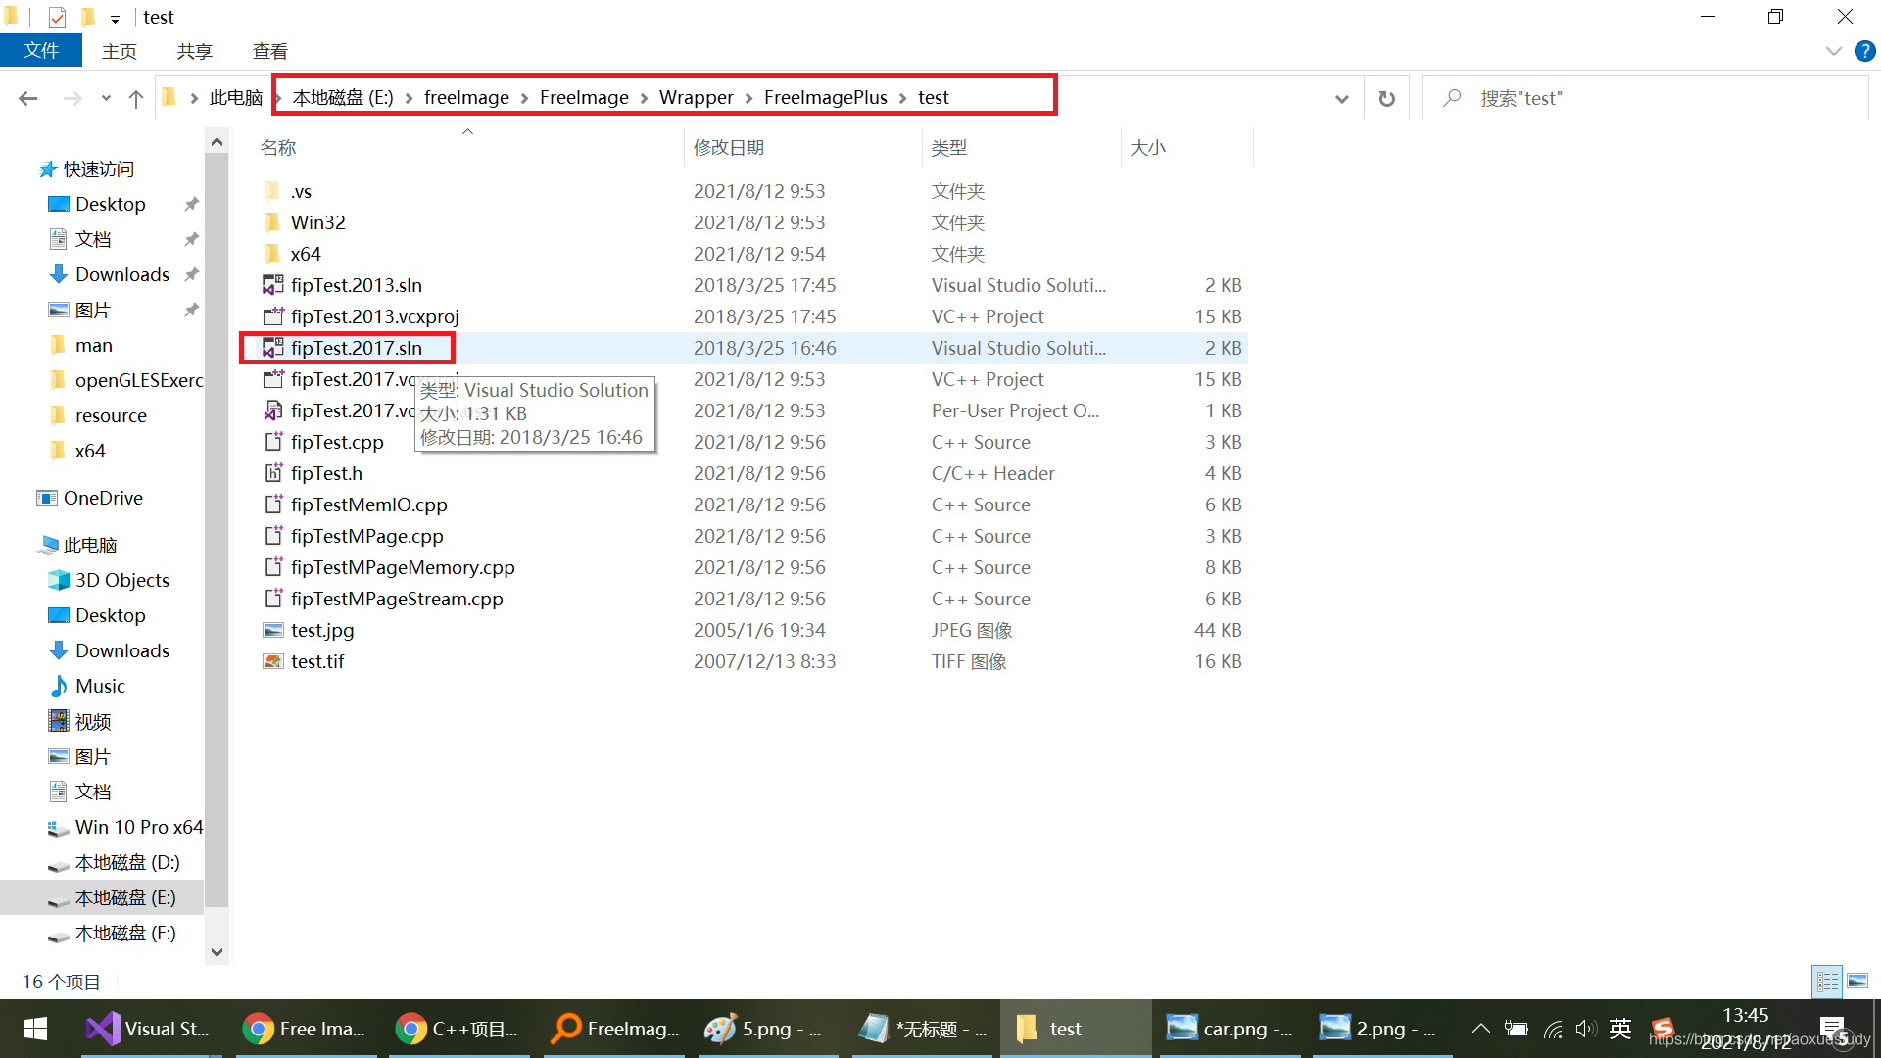
Task: Click the fipTest.h header file icon
Action: click(x=272, y=473)
